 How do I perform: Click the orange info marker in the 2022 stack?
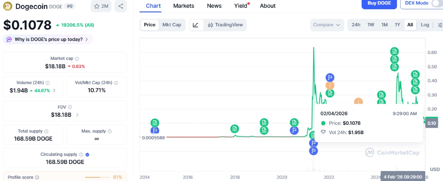[x=330, y=85]
